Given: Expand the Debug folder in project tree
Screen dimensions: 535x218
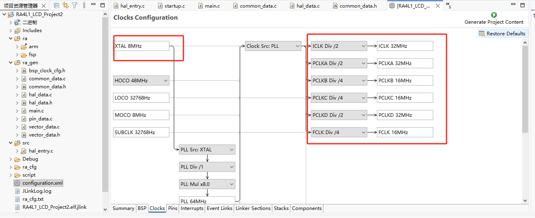Looking at the screenshot, I should [x=11, y=159].
